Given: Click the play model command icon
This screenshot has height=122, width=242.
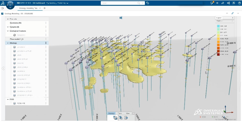Looking at the screenshot, I should tap(121, 118).
